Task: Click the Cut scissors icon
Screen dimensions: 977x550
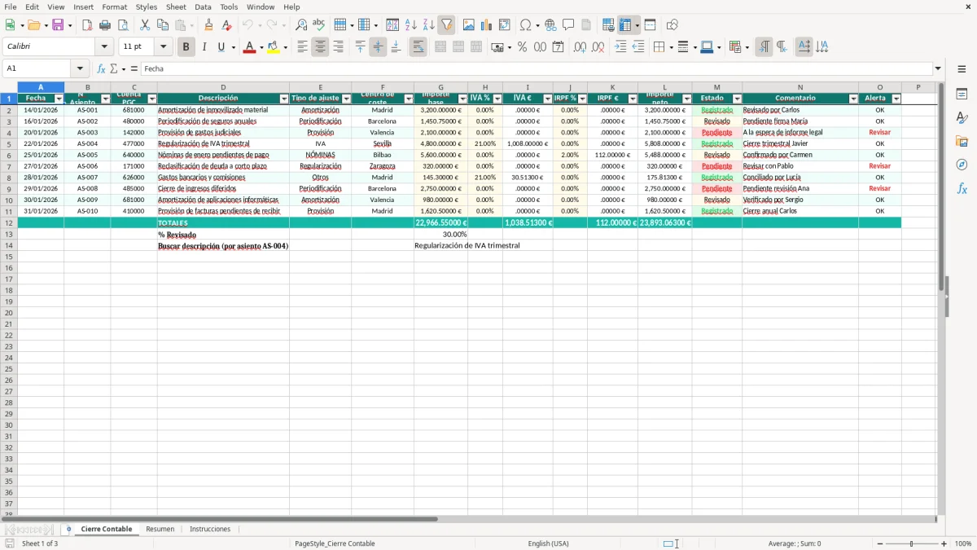Action: (145, 25)
